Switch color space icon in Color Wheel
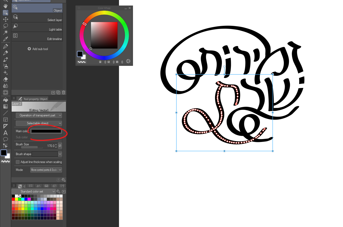 (128, 61)
